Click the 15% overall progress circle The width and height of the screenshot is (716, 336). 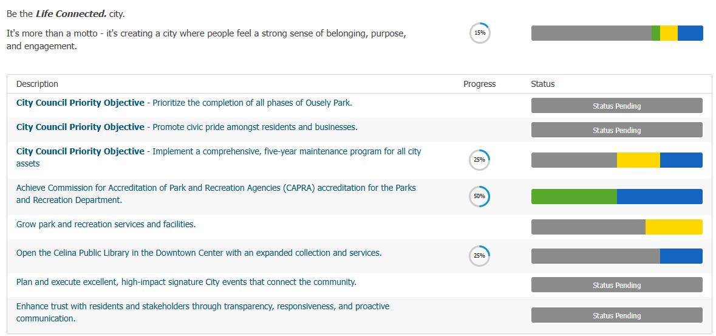point(480,33)
